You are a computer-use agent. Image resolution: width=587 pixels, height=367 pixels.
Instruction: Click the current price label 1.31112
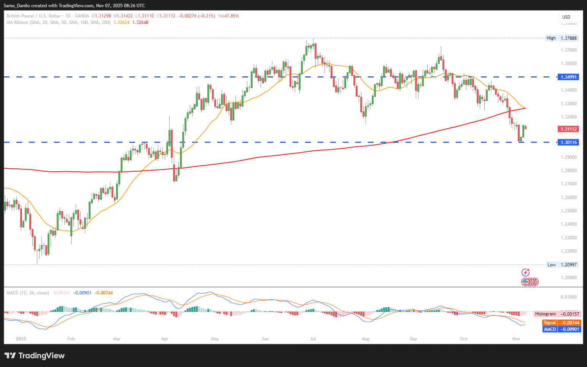(569, 129)
